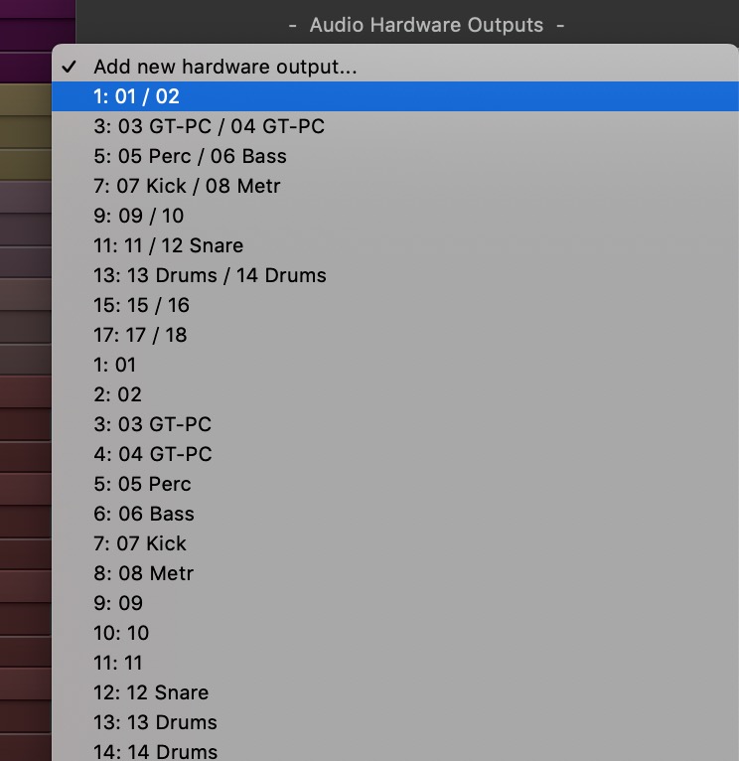Image resolution: width=739 pixels, height=761 pixels.
Task: Select mono output 4: 04 GT-PC
Action: pyautogui.click(x=153, y=454)
